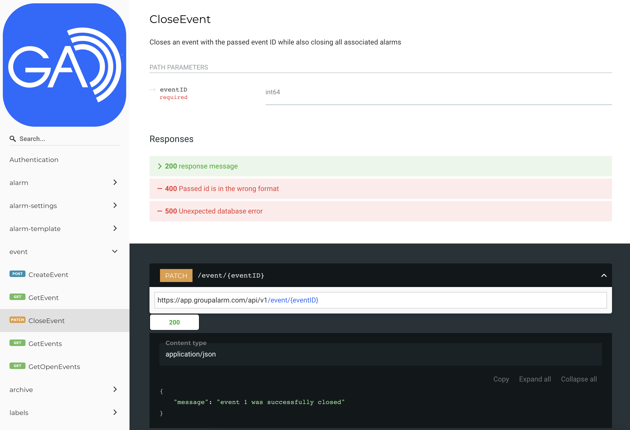Click the GET badge beside GetEvent

(x=17, y=297)
